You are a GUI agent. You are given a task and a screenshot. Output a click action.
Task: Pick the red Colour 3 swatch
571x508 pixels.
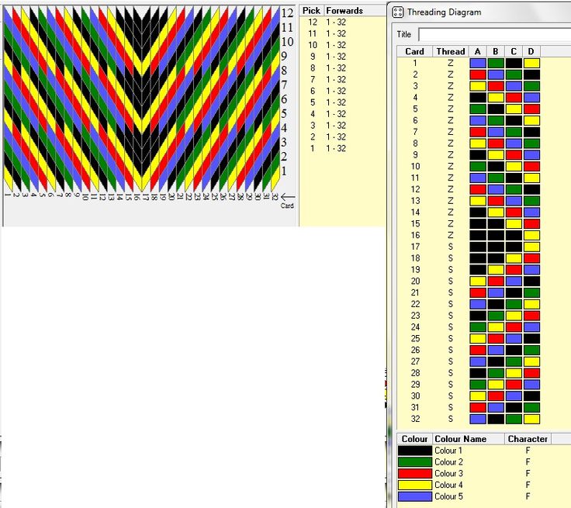coord(414,474)
